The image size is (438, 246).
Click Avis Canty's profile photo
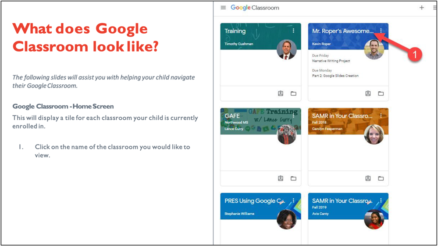374,219
